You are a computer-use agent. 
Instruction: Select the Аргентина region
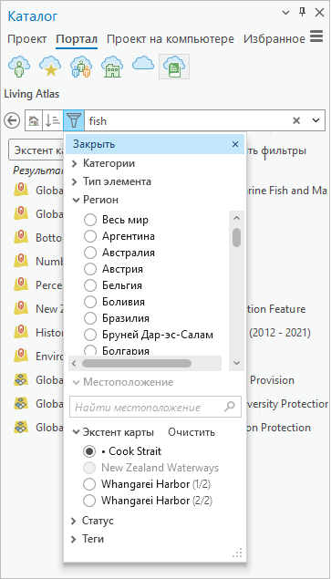[x=90, y=236]
